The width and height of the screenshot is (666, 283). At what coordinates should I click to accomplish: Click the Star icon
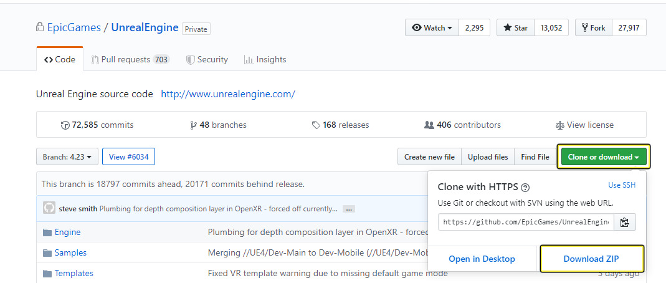508,27
